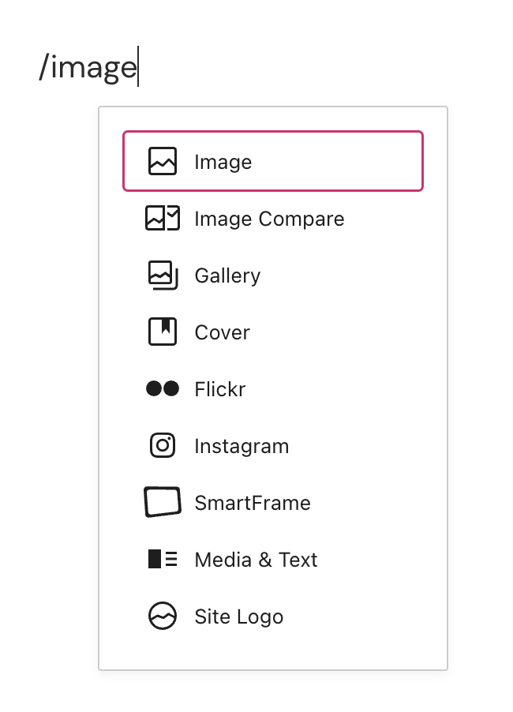Image resolution: width=513 pixels, height=712 pixels.
Task: Click the Site Logo circular icon
Action: (x=163, y=616)
